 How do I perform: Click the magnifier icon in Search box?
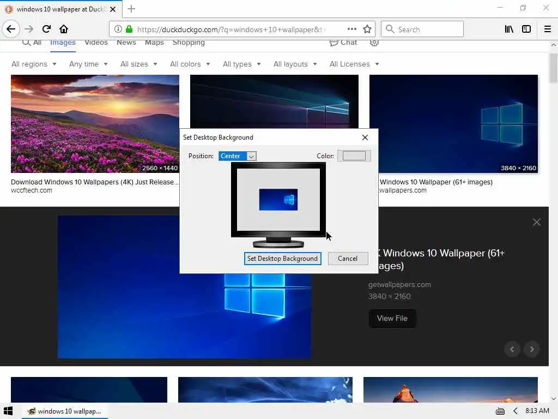point(390,29)
